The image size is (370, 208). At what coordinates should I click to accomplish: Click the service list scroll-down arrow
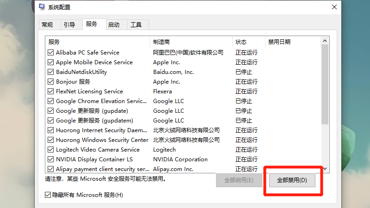pyautogui.click(x=325, y=169)
